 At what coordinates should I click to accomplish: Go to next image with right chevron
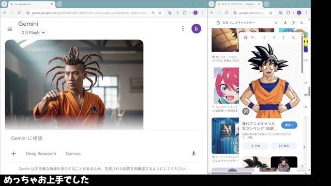tap(274, 38)
